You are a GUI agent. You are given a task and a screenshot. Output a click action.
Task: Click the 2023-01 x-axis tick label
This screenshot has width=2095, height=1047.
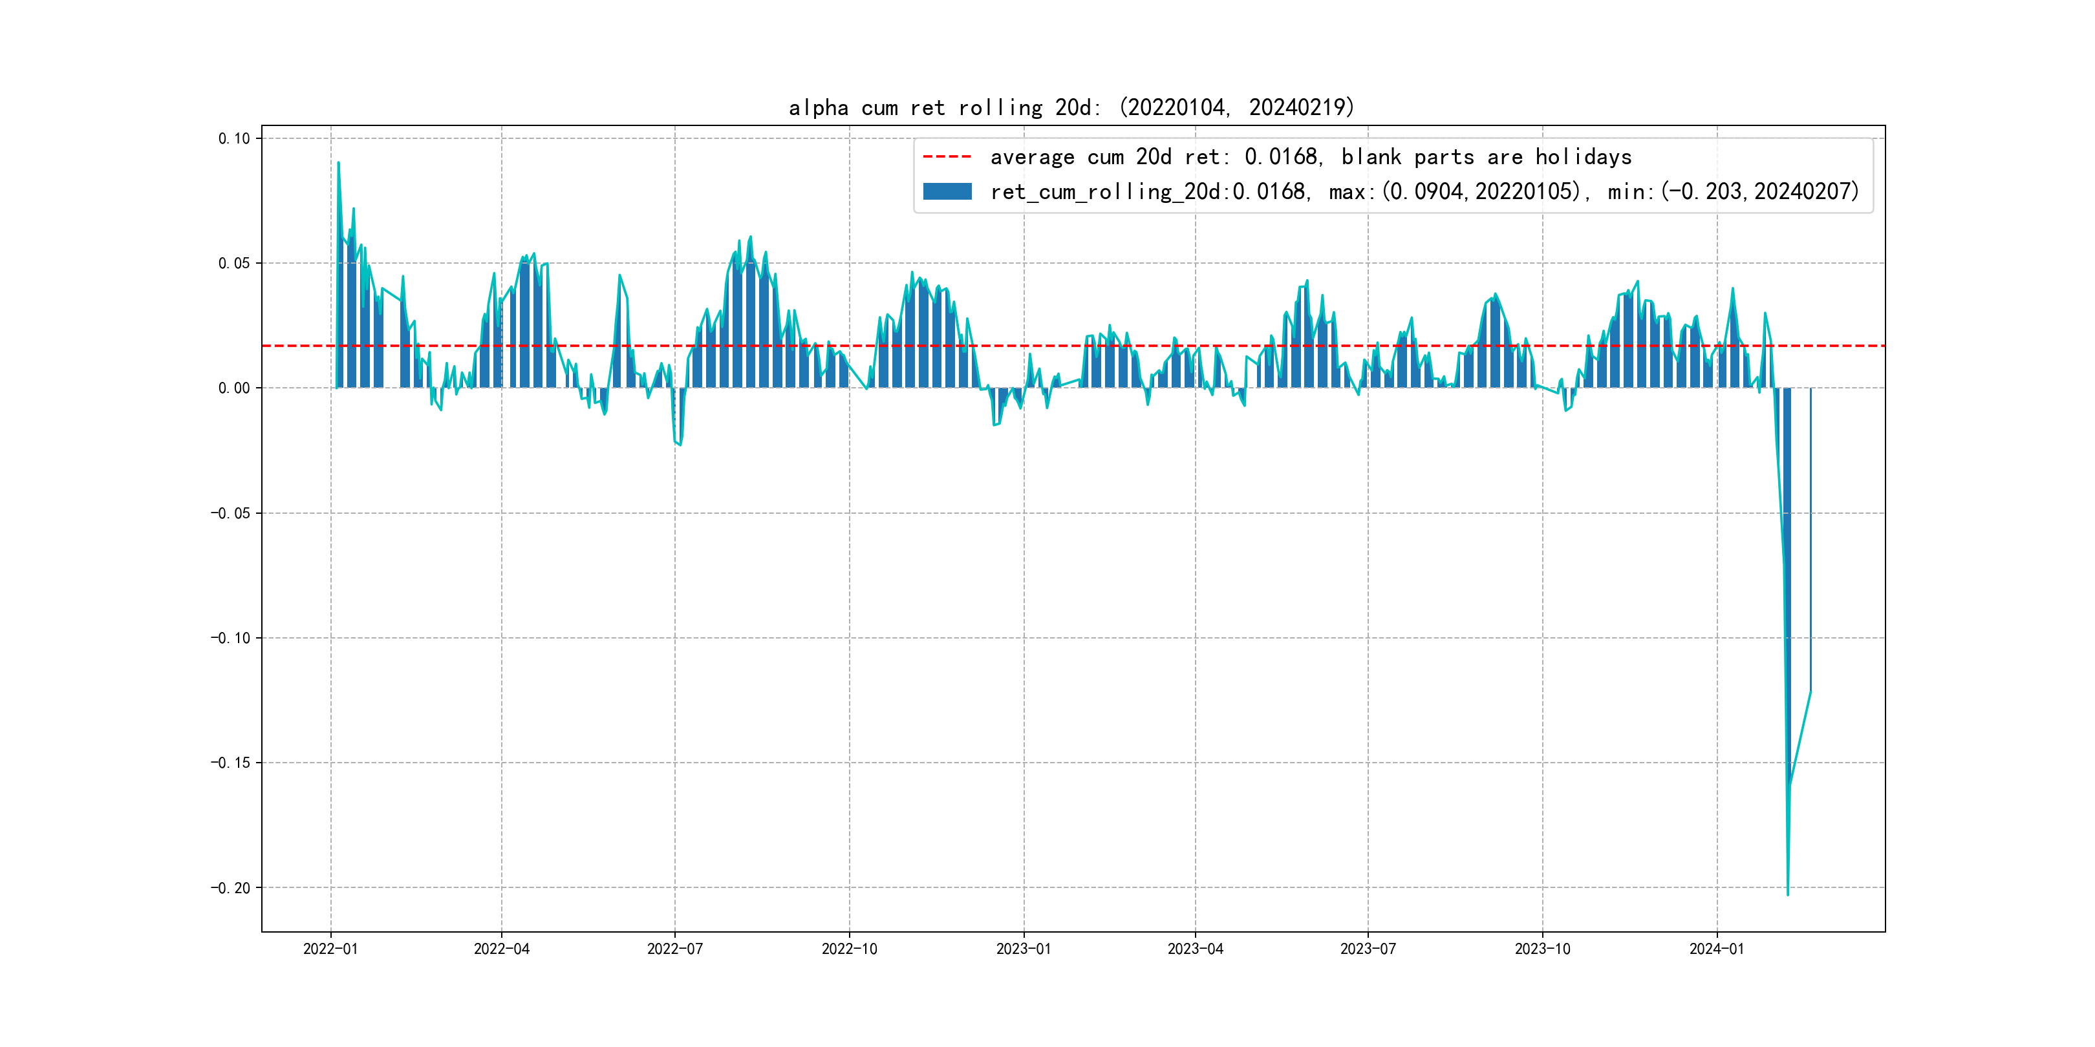click(1023, 949)
